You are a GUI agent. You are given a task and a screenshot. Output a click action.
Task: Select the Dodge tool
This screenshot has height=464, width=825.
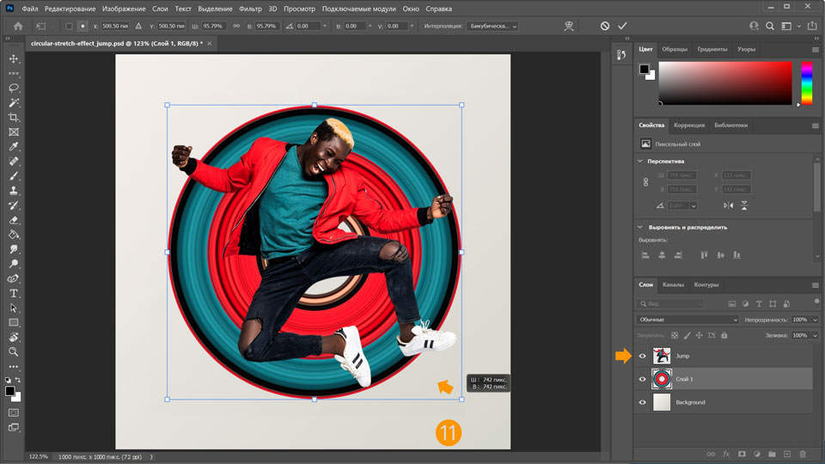click(14, 264)
